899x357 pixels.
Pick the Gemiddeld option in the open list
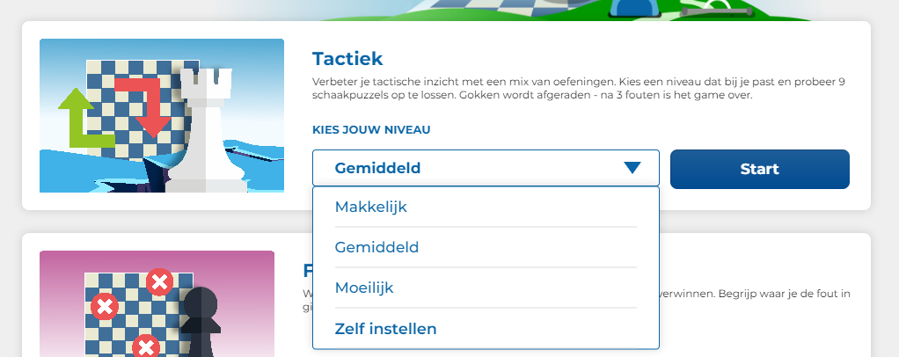tap(376, 247)
